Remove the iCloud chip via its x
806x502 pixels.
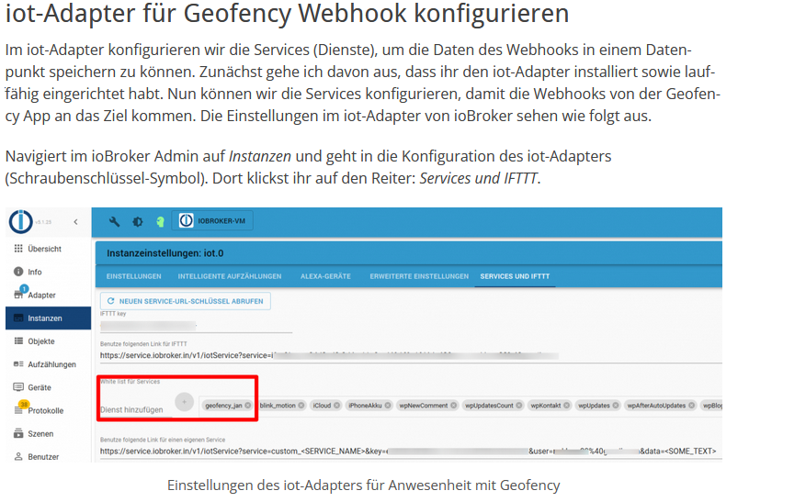click(336, 406)
